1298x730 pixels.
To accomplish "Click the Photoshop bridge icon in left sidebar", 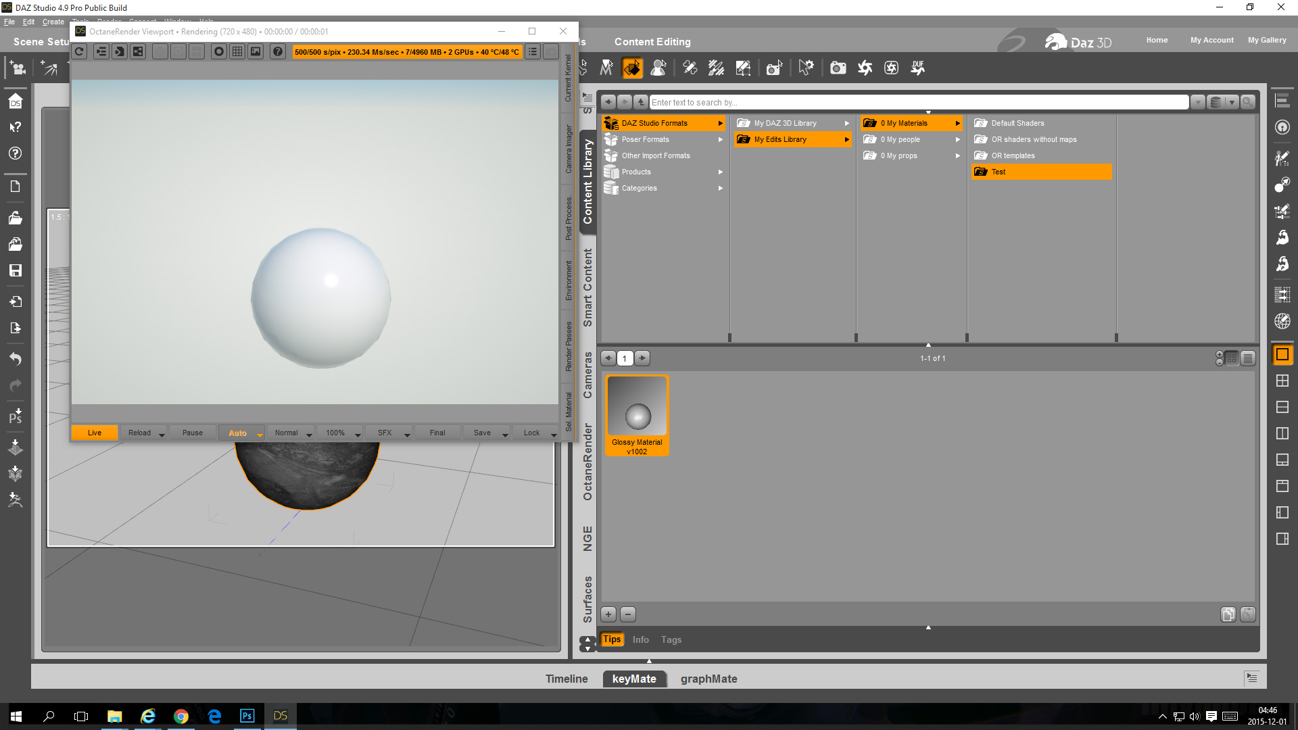I will (16, 416).
